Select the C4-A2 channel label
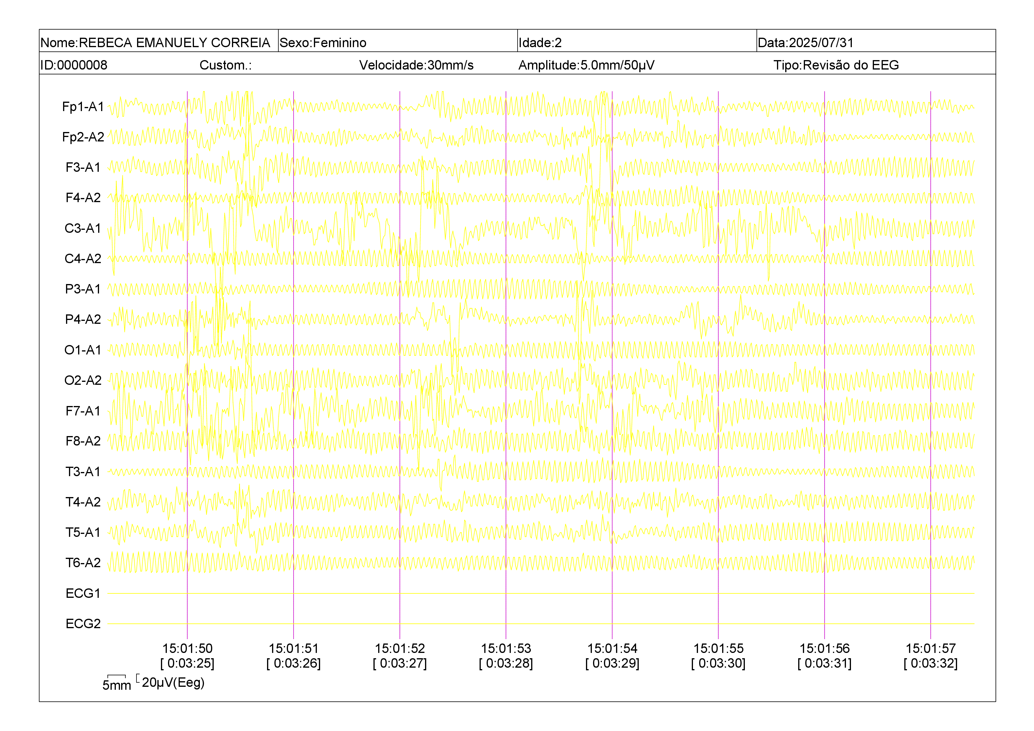This screenshot has height=731, width=1034. (x=83, y=259)
